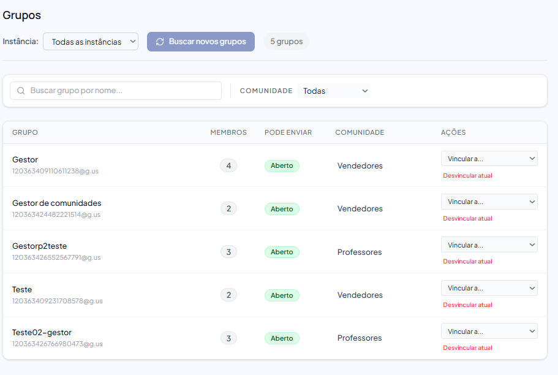Click Aberto status badge in Teste row
Image resolution: width=558 pixels, height=375 pixels.
(x=282, y=295)
